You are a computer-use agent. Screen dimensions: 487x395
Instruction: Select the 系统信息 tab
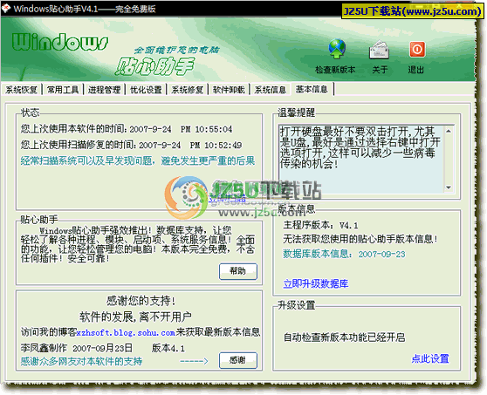pyautogui.click(x=271, y=90)
